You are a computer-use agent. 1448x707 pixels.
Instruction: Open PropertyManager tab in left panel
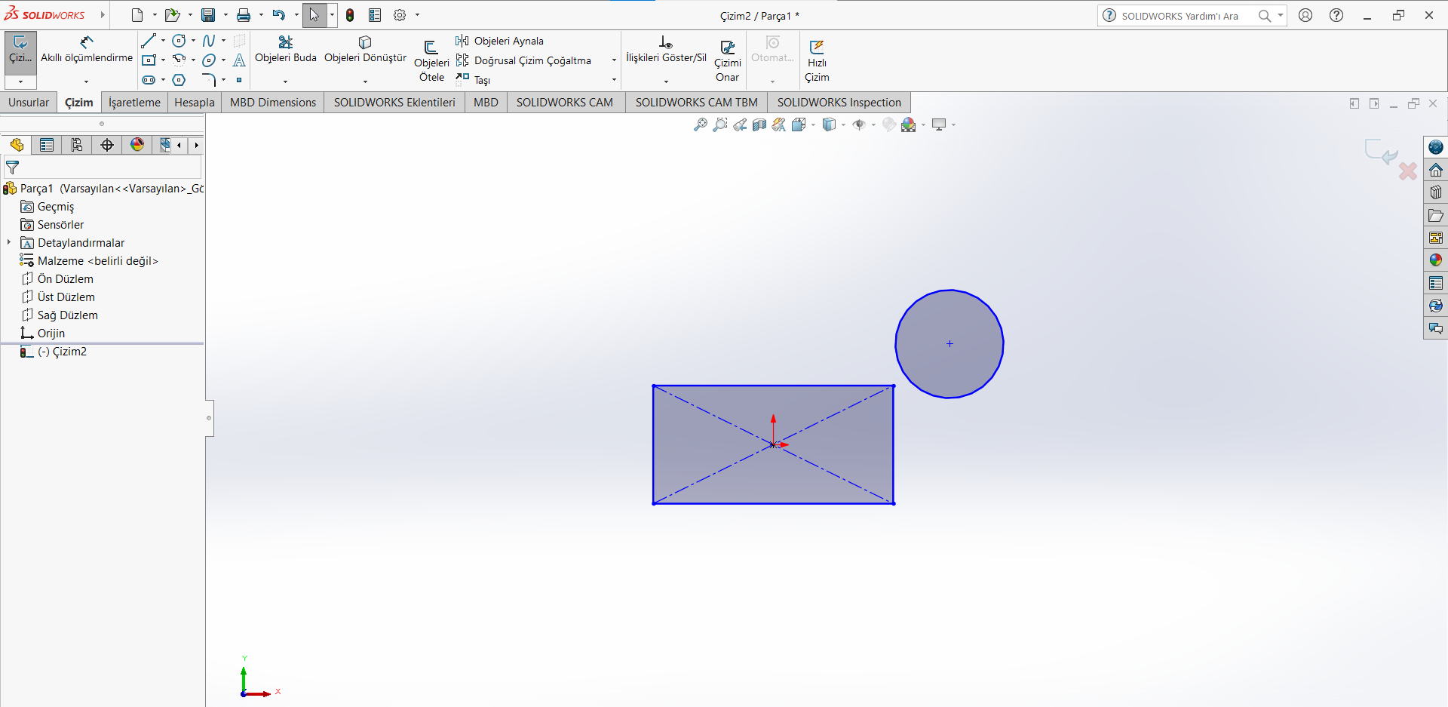pyautogui.click(x=47, y=145)
